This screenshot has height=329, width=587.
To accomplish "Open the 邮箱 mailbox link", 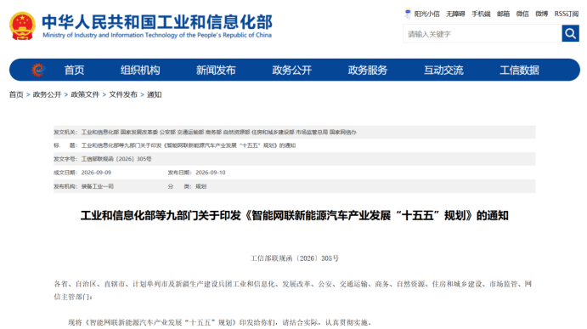I will click(503, 14).
